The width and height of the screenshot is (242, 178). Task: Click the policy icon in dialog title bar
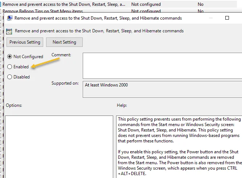9,18
